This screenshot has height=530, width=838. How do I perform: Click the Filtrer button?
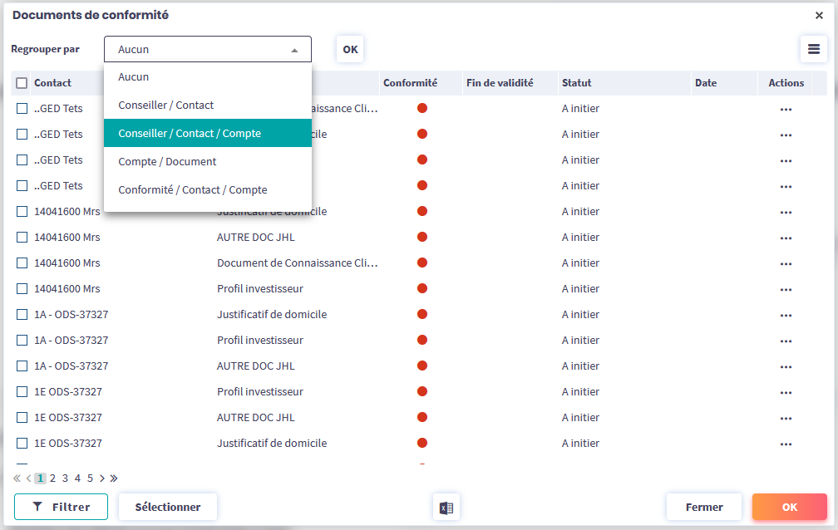coord(61,507)
